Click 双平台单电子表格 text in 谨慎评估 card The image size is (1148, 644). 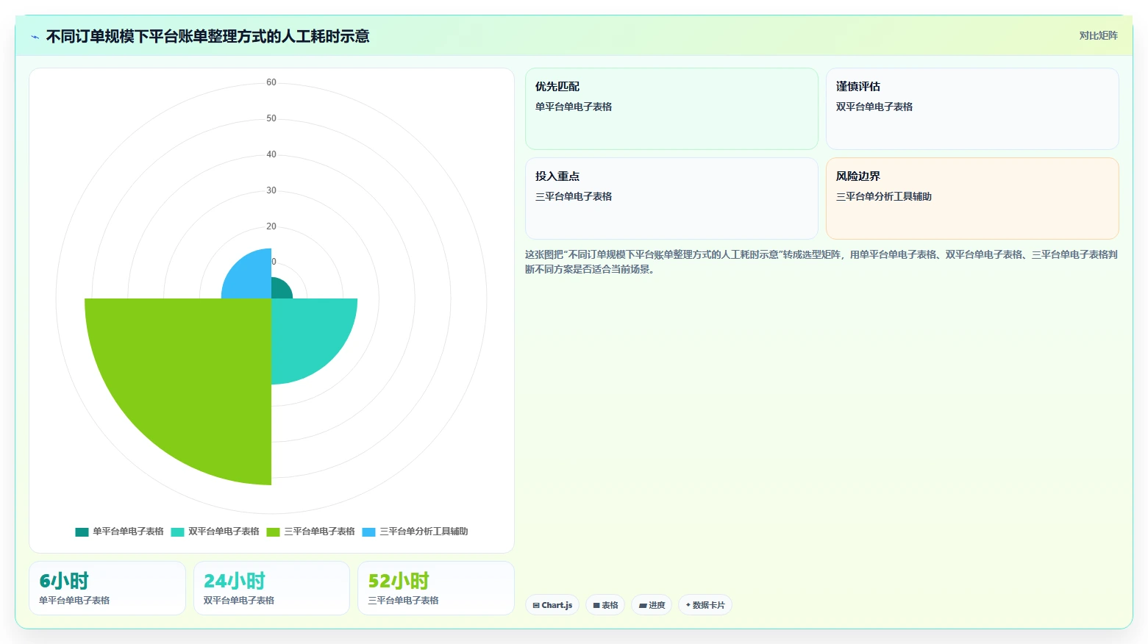click(874, 107)
